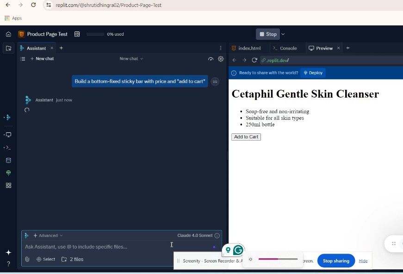
Task: Click 'Soap-free and non-irritating' text
Action: tap(277, 111)
